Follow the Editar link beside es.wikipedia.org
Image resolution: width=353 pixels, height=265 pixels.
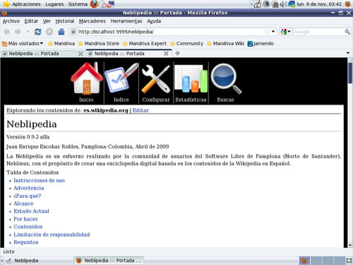click(140, 110)
